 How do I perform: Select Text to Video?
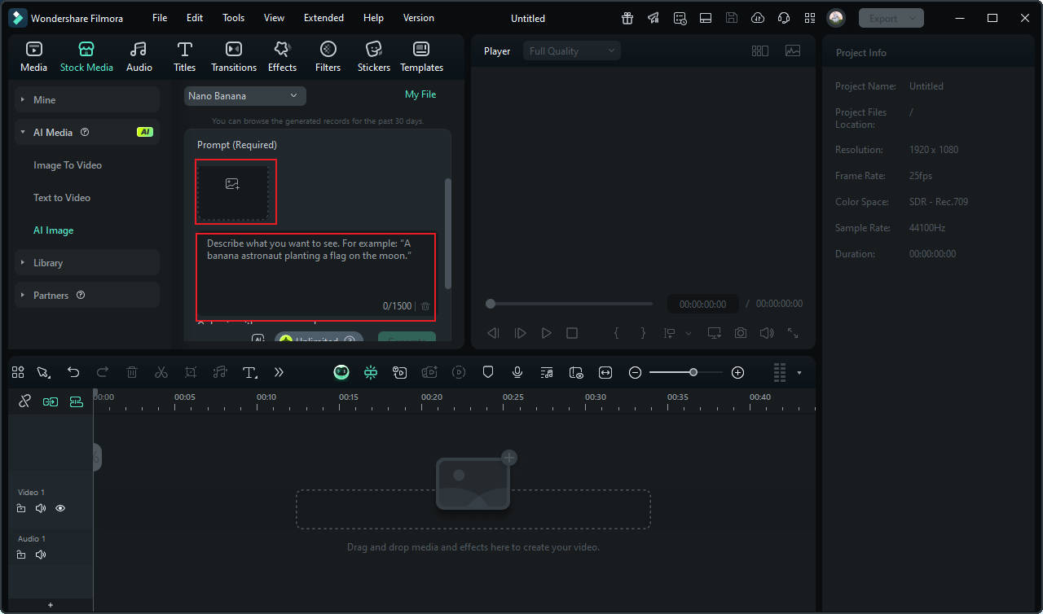click(62, 198)
